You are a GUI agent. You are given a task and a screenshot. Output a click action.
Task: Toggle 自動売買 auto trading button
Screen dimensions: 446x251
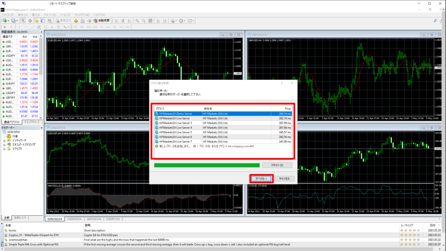(x=101, y=21)
